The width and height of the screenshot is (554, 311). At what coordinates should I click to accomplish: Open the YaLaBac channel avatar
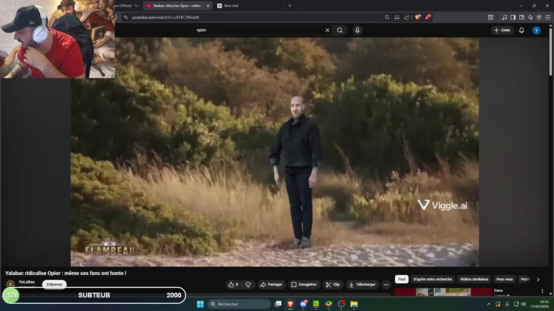10,284
